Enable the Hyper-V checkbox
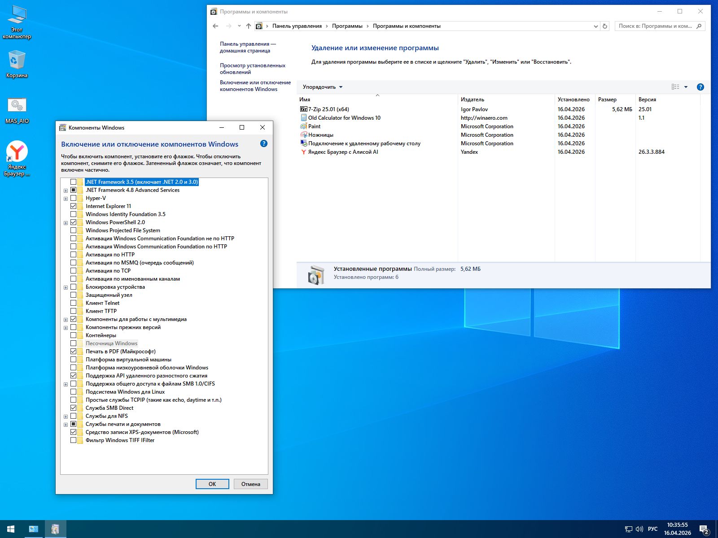The height and width of the screenshot is (538, 718). tap(74, 198)
